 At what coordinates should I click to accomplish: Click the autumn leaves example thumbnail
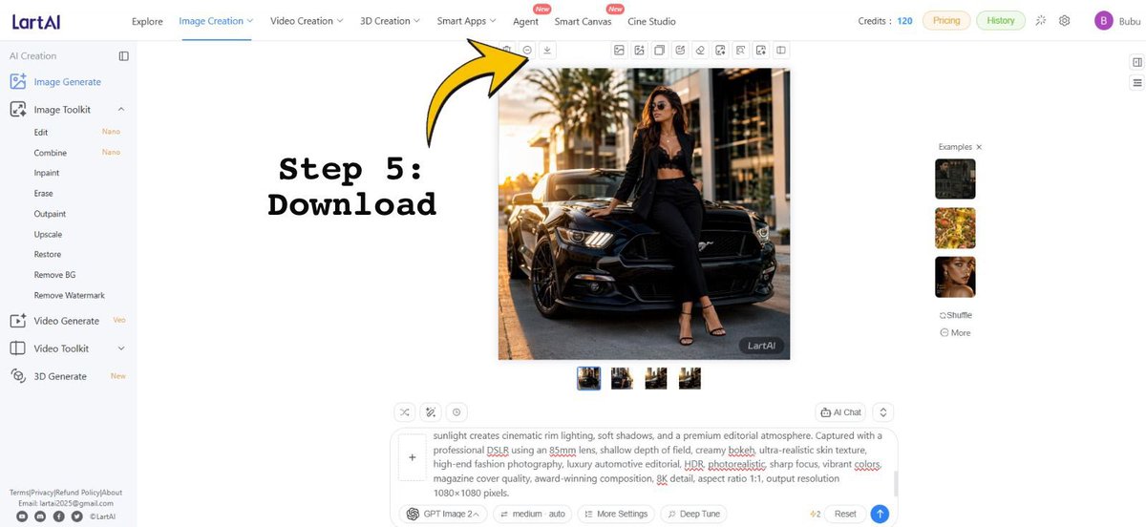(x=955, y=228)
